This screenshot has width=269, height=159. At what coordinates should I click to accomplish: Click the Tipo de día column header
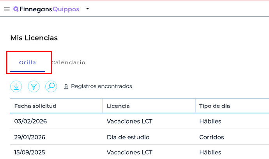pyautogui.click(x=215, y=106)
